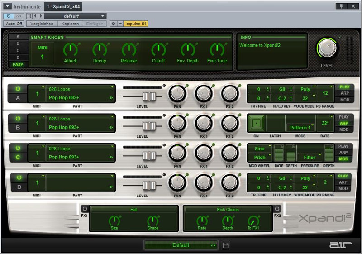Image resolution: width=362 pixels, height=254 pixels.
Task: Click part A FX 2 send knob
Action: [230, 94]
